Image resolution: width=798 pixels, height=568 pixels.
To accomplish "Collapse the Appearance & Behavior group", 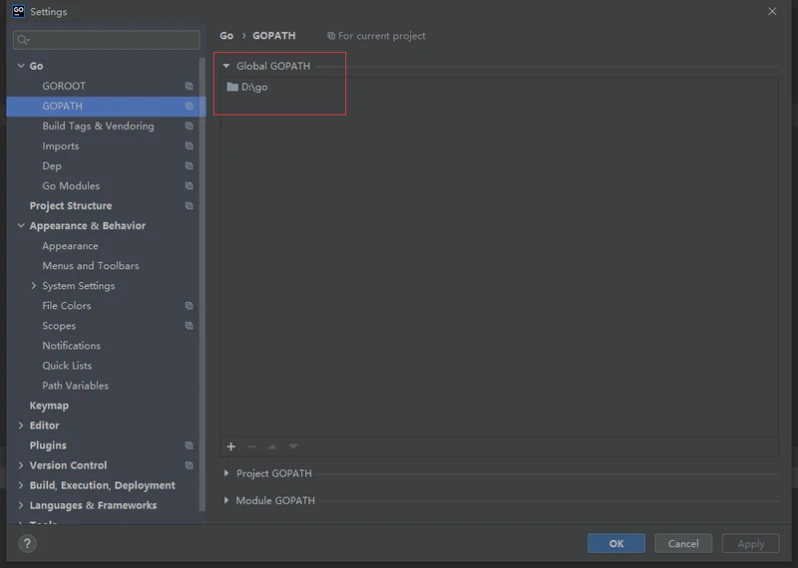I will click(21, 225).
